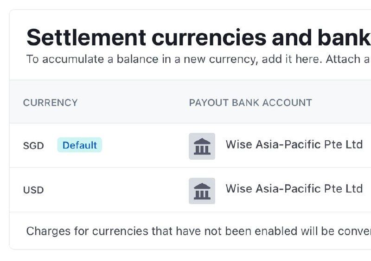Click the bank icon in the SGD row
Viewport: 371px width, 261px height.
click(x=202, y=146)
